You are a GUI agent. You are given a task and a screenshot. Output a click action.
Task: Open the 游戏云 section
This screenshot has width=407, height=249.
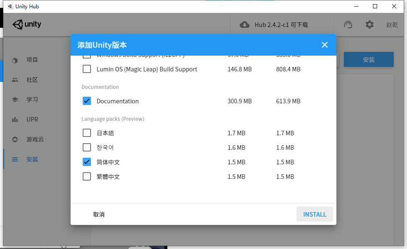click(35, 139)
